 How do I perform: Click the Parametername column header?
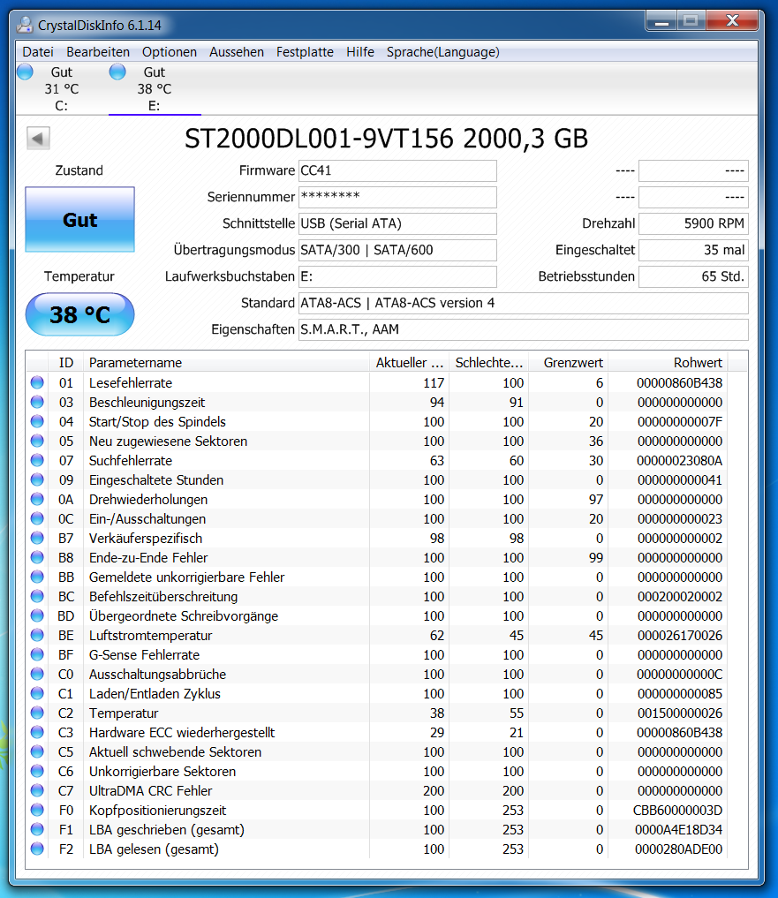(x=226, y=363)
